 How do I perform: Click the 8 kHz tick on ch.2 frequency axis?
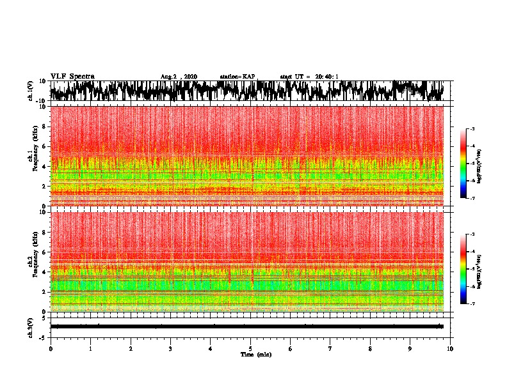click(x=45, y=233)
